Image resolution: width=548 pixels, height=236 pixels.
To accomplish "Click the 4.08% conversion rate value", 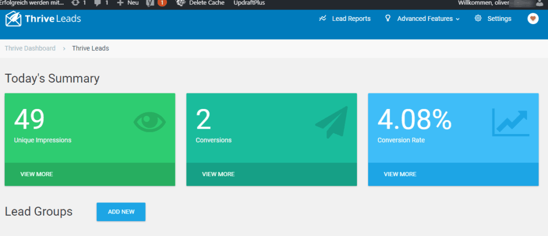I will [x=415, y=119].
